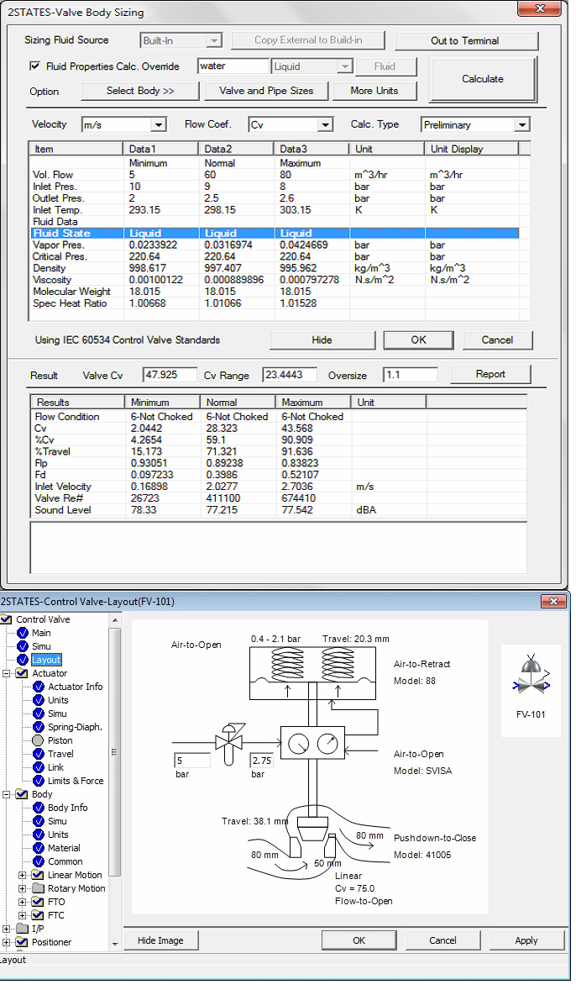Click the Rotary Motion folder icon

38,888
